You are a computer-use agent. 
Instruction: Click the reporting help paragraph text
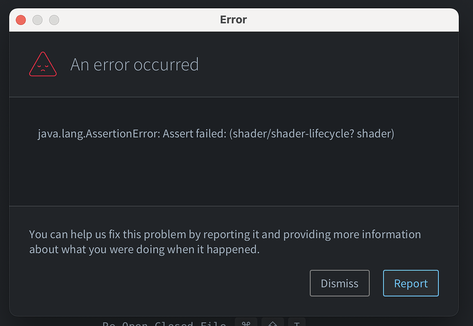(225, 241)
